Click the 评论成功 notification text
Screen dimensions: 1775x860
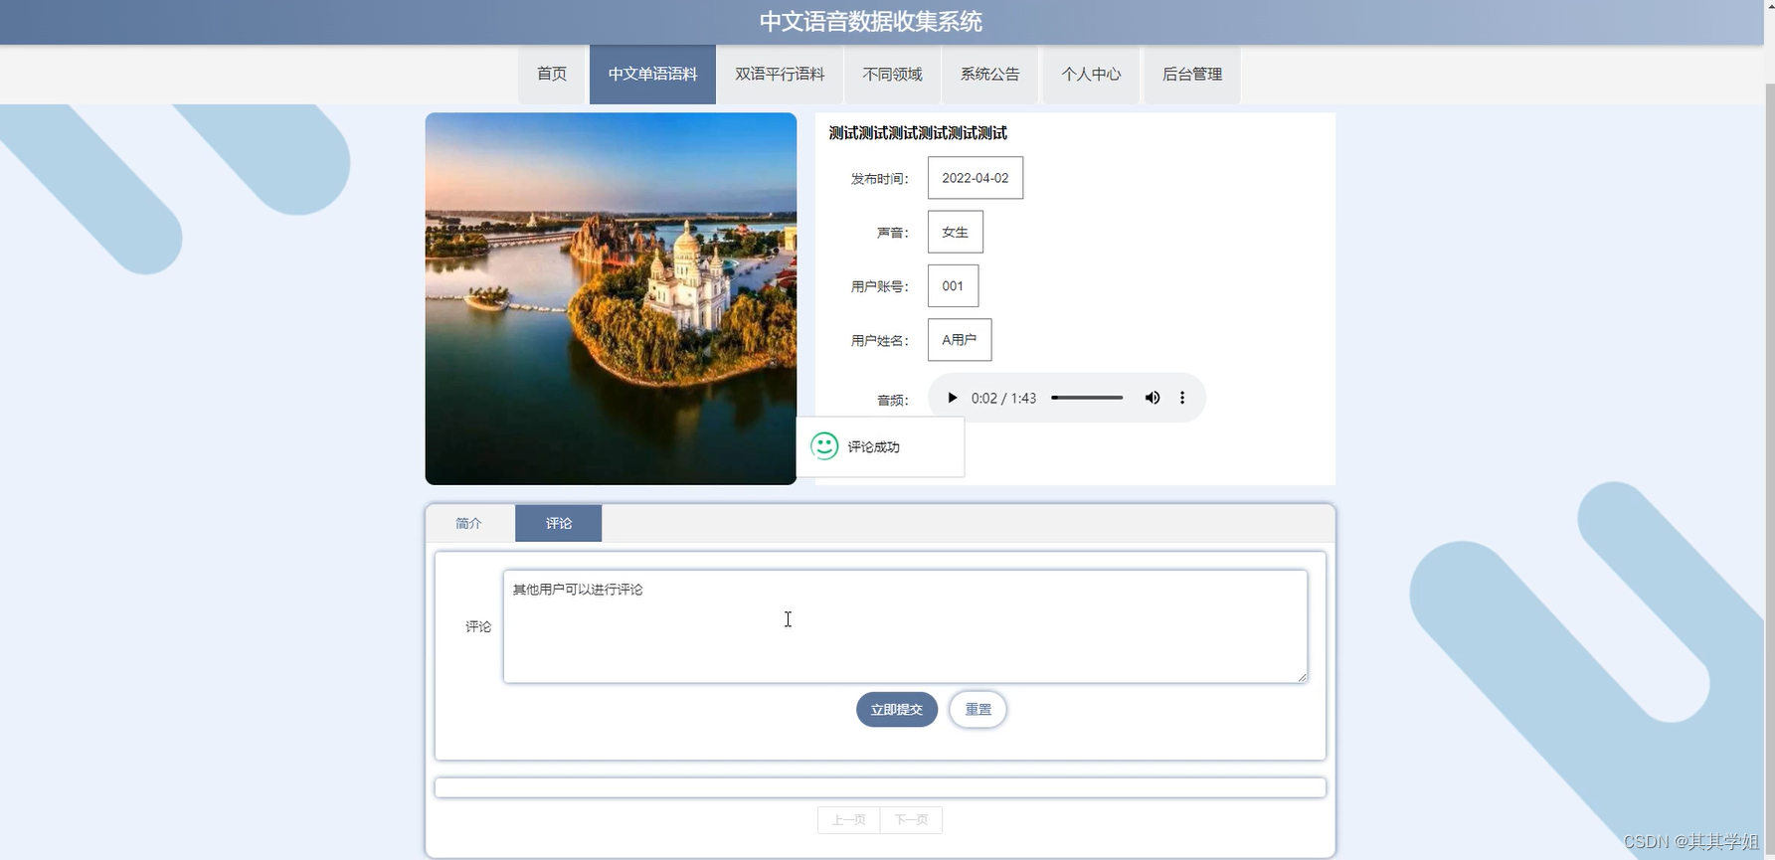[x=873, y=447]
